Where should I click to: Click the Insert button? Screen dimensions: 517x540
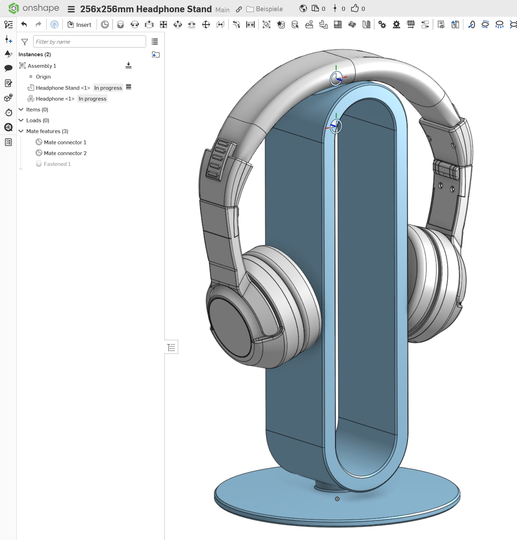(x=79, y=25)
